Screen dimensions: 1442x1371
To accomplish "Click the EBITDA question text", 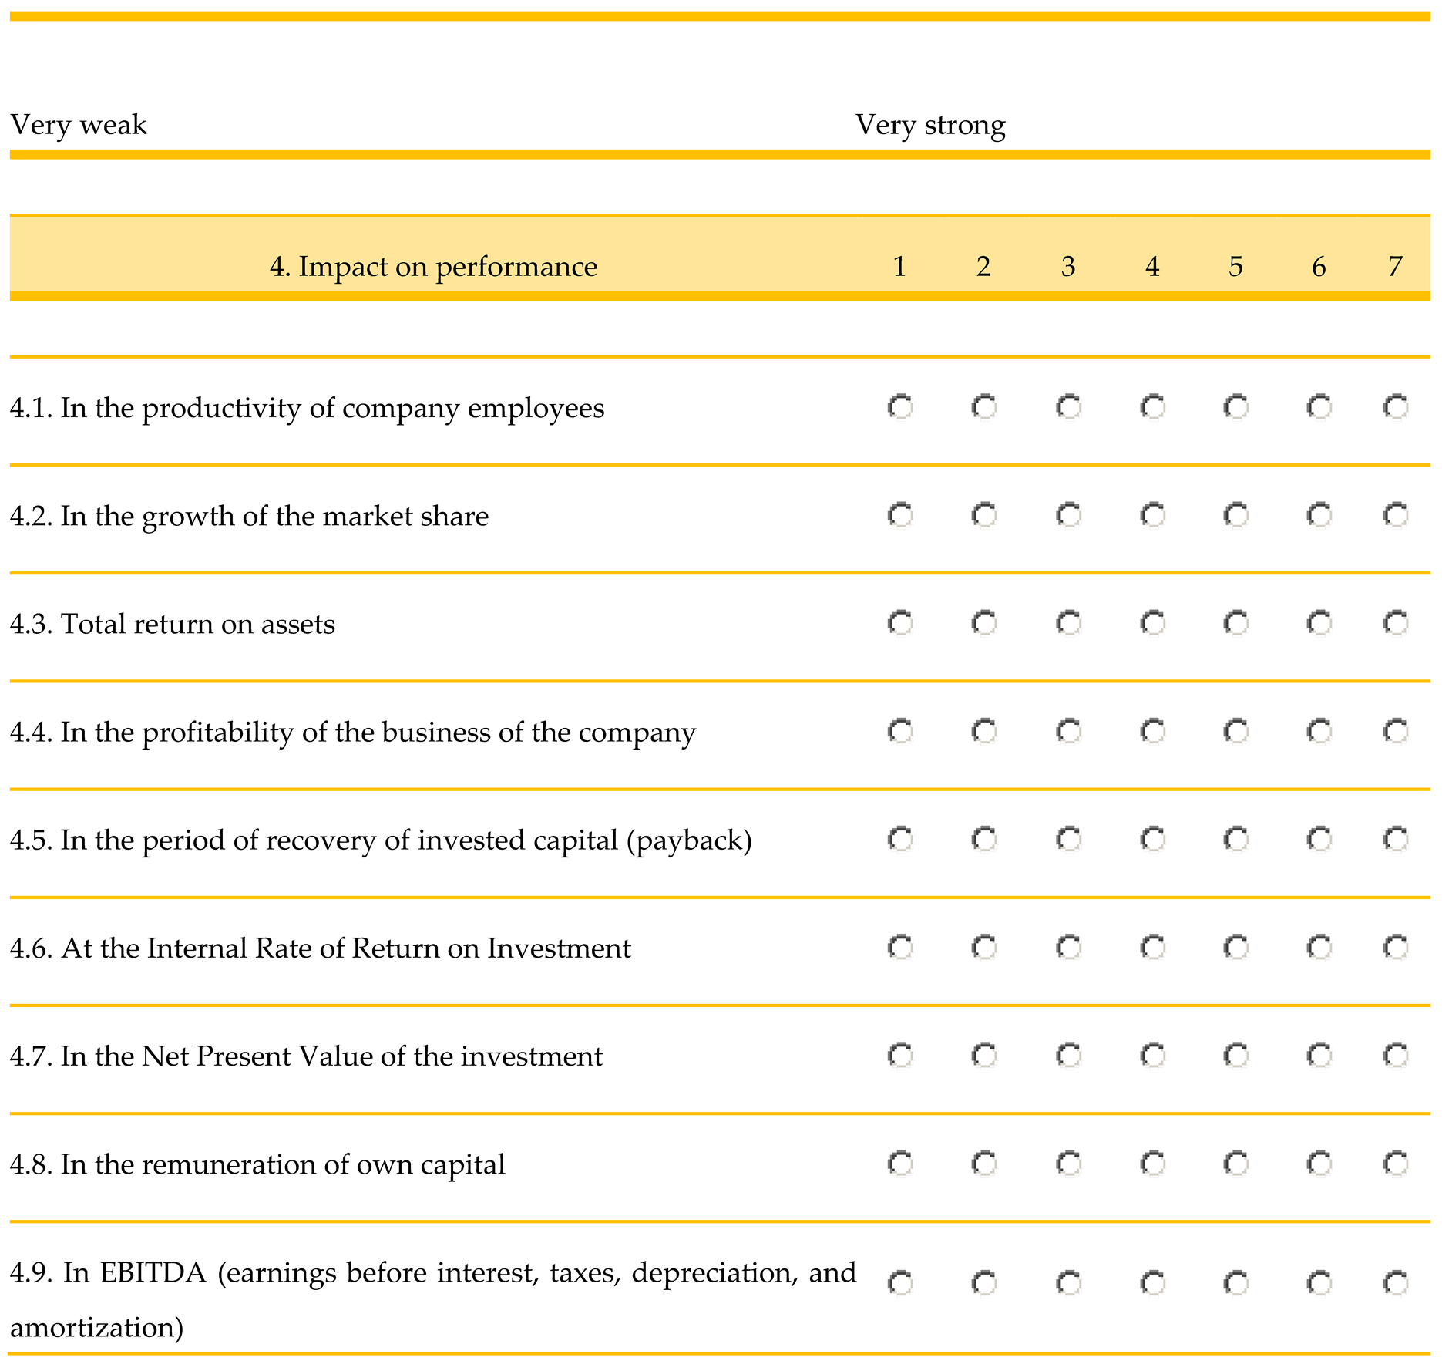I will tap(432, 1272).
